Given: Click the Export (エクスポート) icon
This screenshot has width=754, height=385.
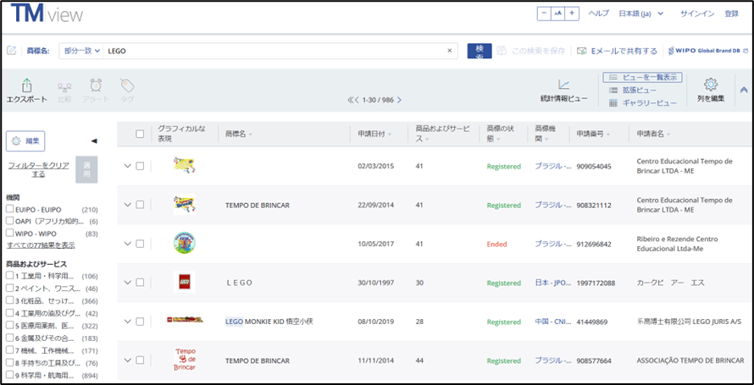Looking at the screenshot, I should click(x=26, y=86).
